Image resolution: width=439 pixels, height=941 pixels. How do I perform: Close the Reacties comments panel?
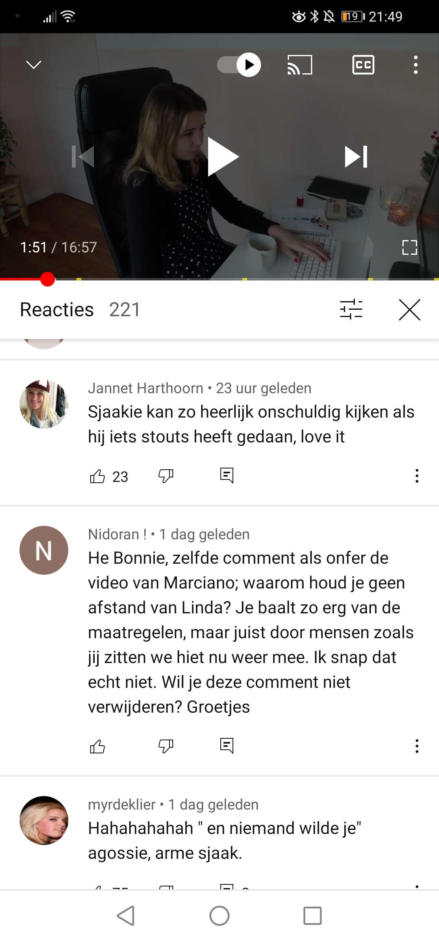pos(409,310)
